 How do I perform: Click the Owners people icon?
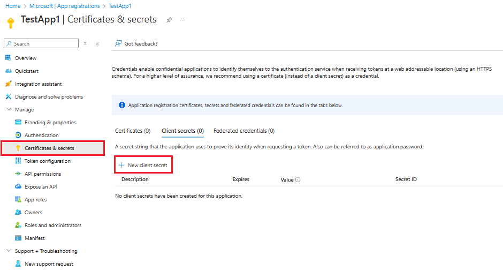point(18,212)
